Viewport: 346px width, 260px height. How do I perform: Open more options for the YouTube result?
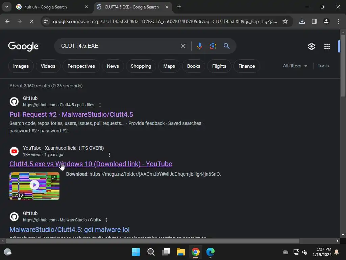(x=109, y=154)
